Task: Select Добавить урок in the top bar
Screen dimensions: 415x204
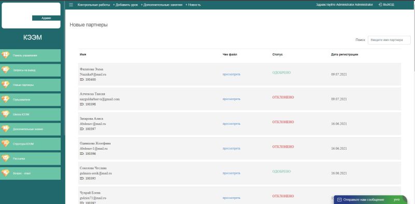Action: coord(127,5)
